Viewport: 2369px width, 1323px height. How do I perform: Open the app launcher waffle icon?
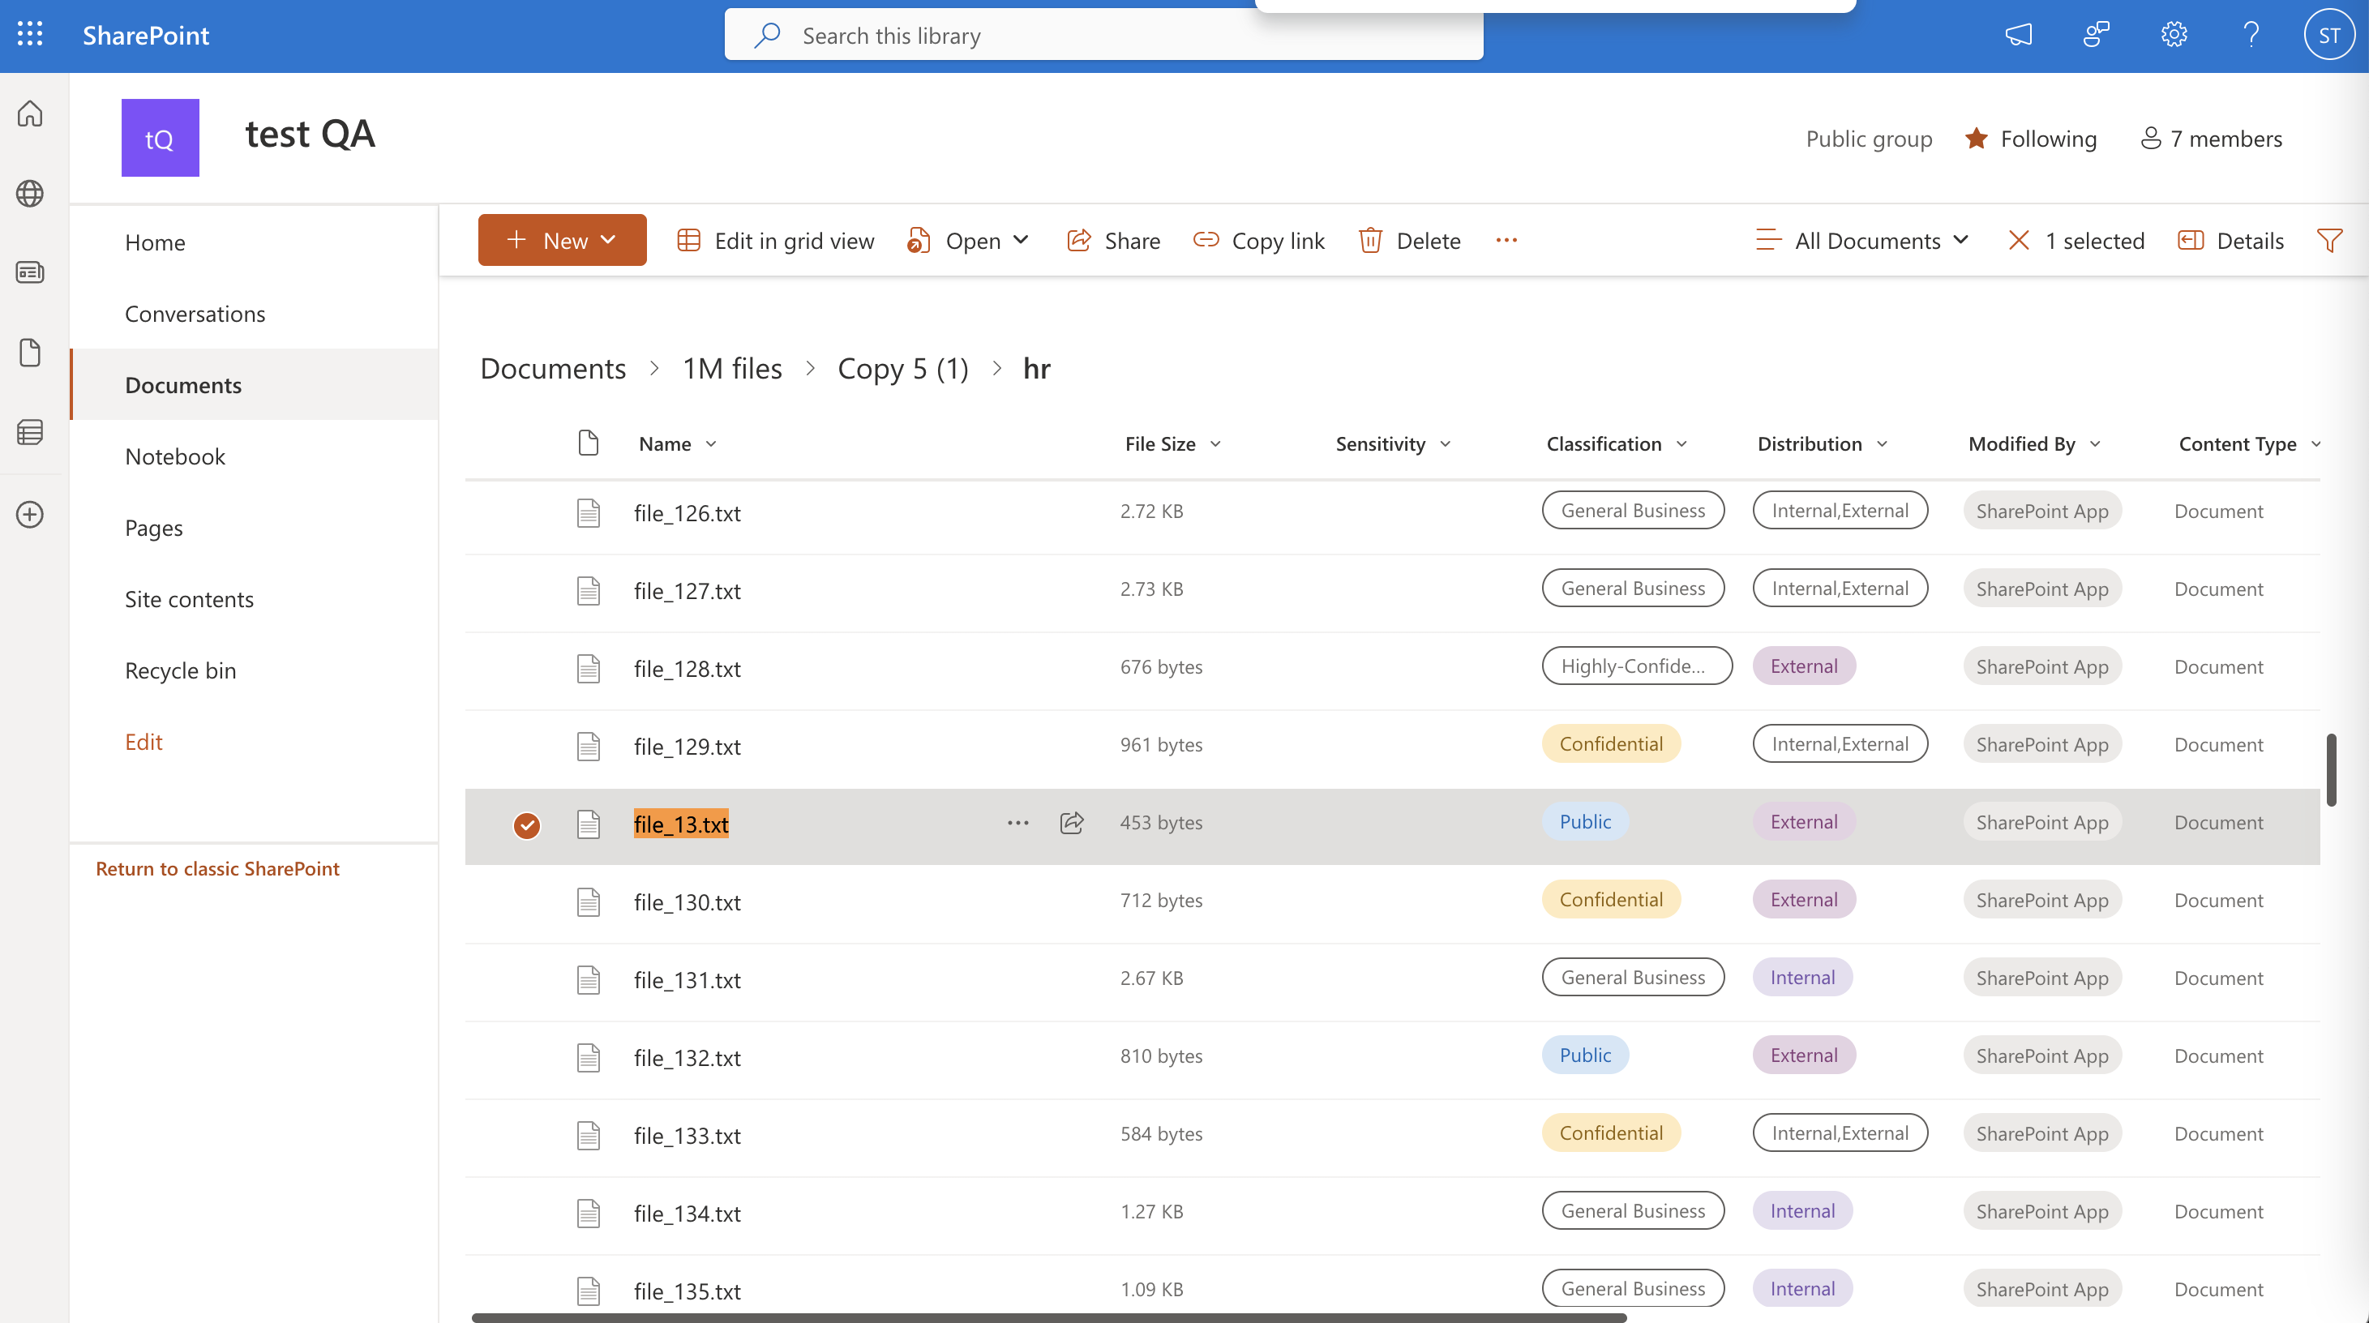click(x=30, y=35)
